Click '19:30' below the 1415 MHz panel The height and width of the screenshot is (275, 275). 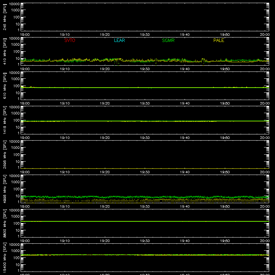[x=145, y=138]
